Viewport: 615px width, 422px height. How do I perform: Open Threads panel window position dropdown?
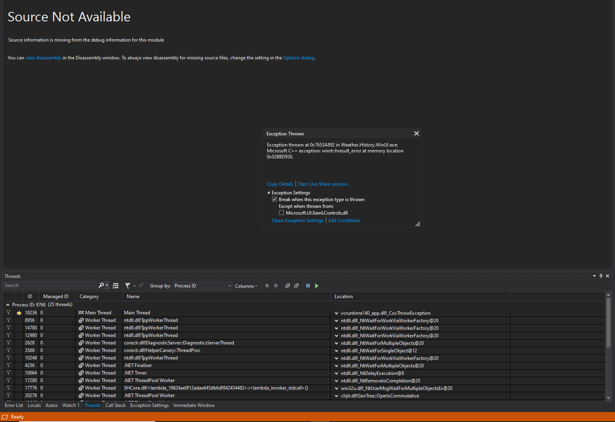tap(594, 276)
